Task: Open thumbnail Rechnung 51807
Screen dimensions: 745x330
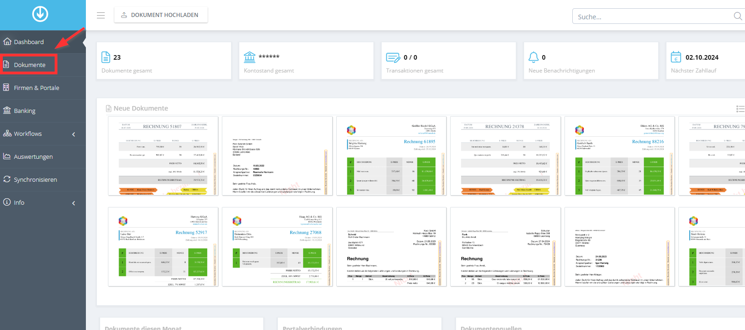Action: (x=164, y=156)
